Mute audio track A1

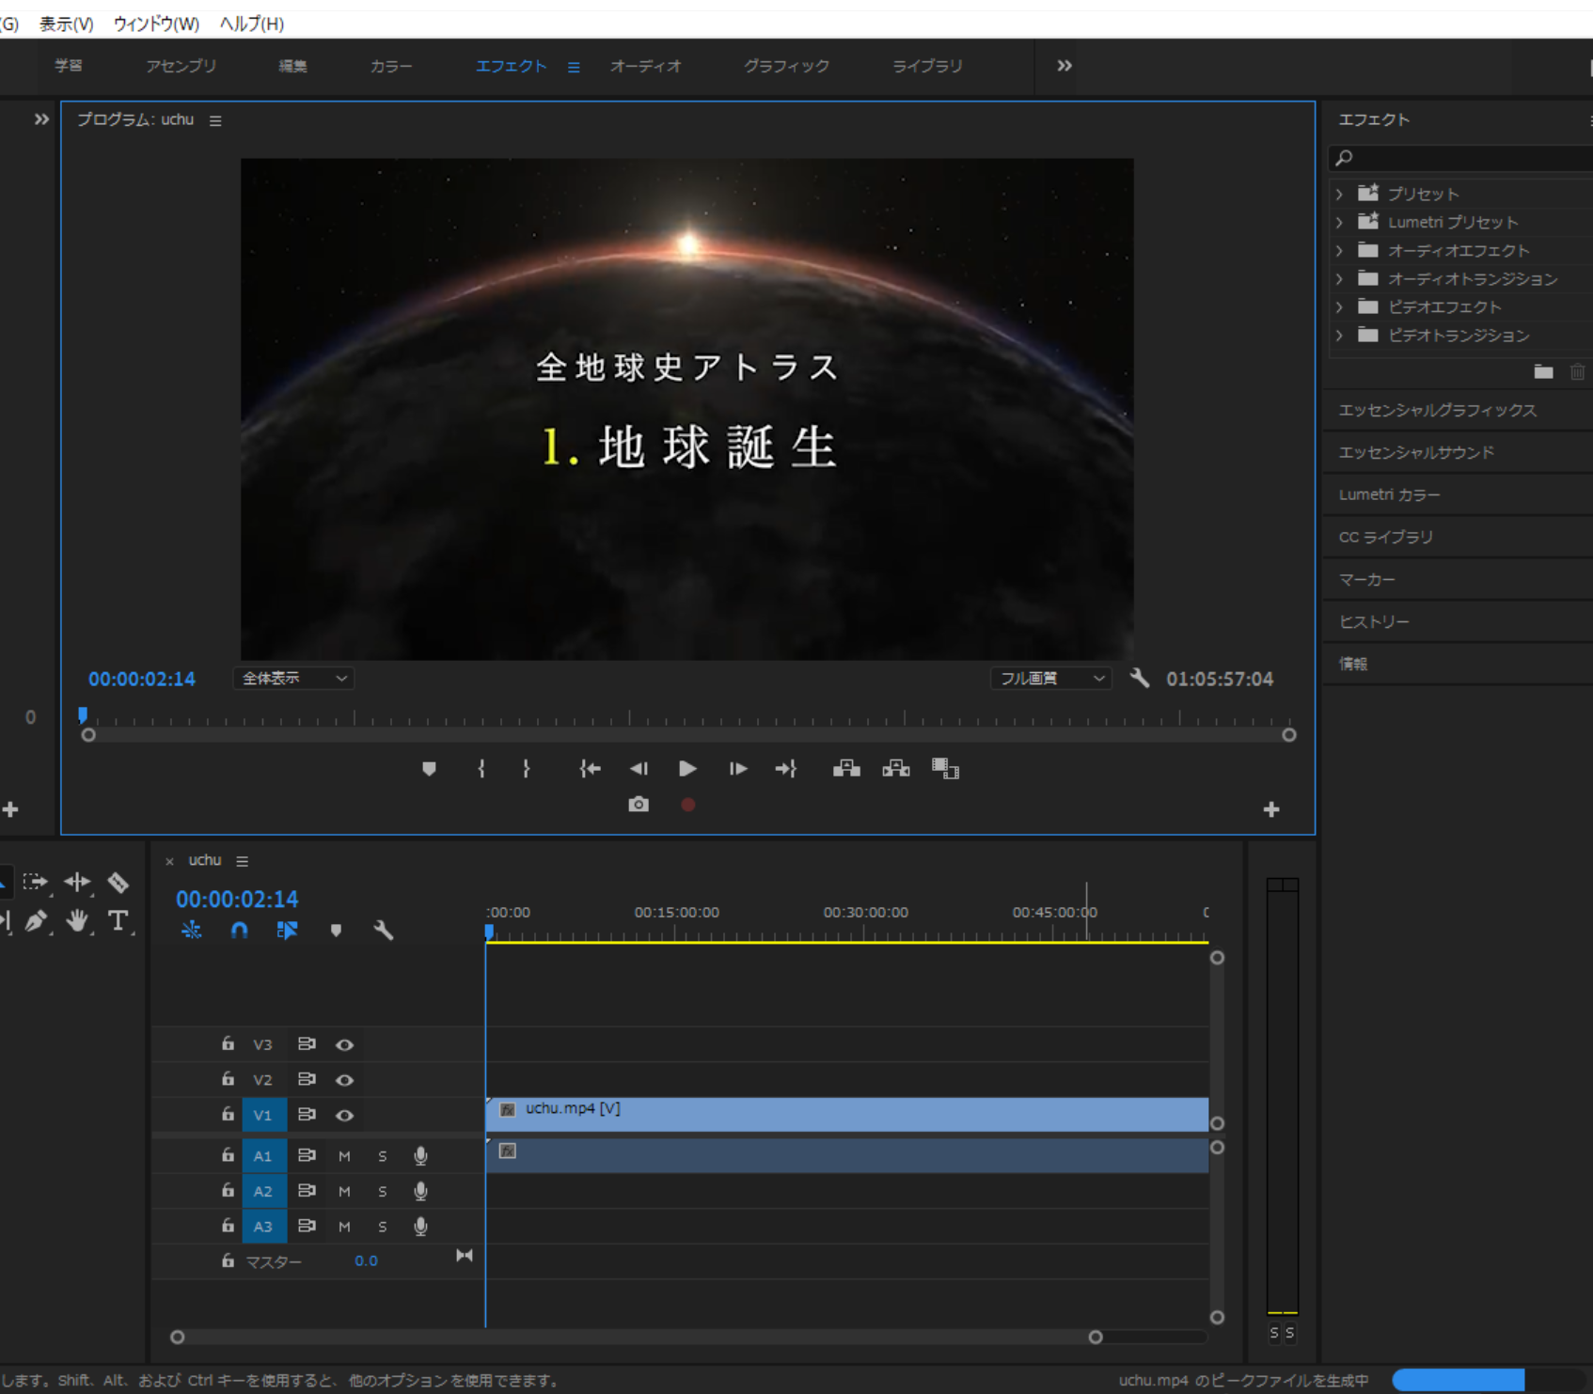point(344,1156)
